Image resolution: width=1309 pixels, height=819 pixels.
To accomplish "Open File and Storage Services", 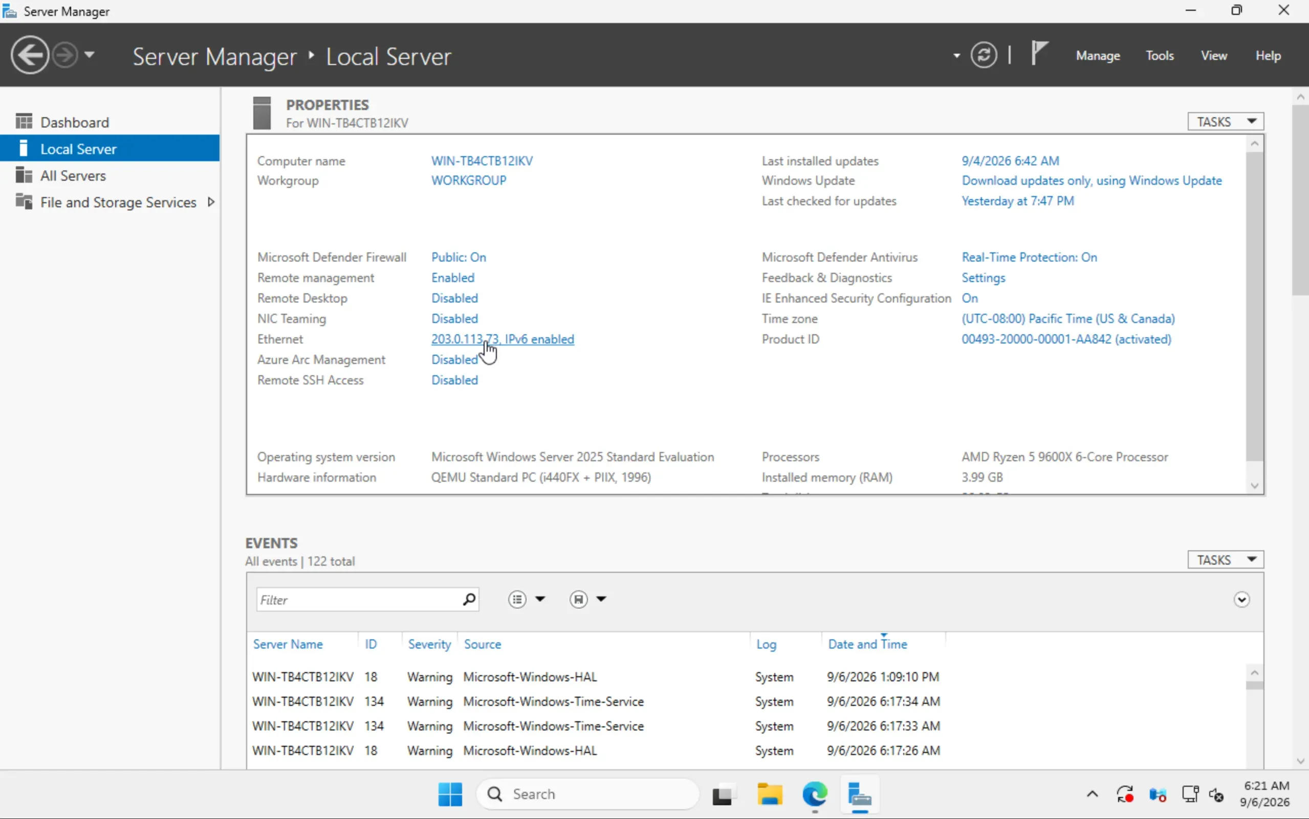I will [118, 202].
